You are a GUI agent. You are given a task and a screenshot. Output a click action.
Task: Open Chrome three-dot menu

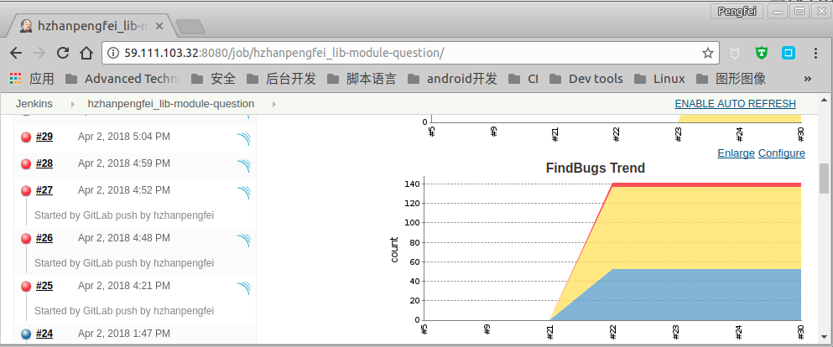[816, 53]
